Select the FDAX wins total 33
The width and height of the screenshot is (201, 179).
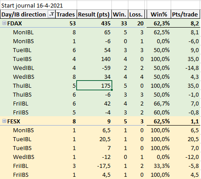[124, 23]
